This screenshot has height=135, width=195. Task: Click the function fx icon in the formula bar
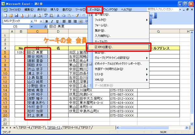tap(45, 27)
